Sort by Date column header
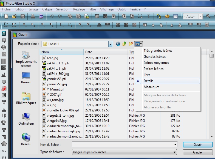 [105, 52]
